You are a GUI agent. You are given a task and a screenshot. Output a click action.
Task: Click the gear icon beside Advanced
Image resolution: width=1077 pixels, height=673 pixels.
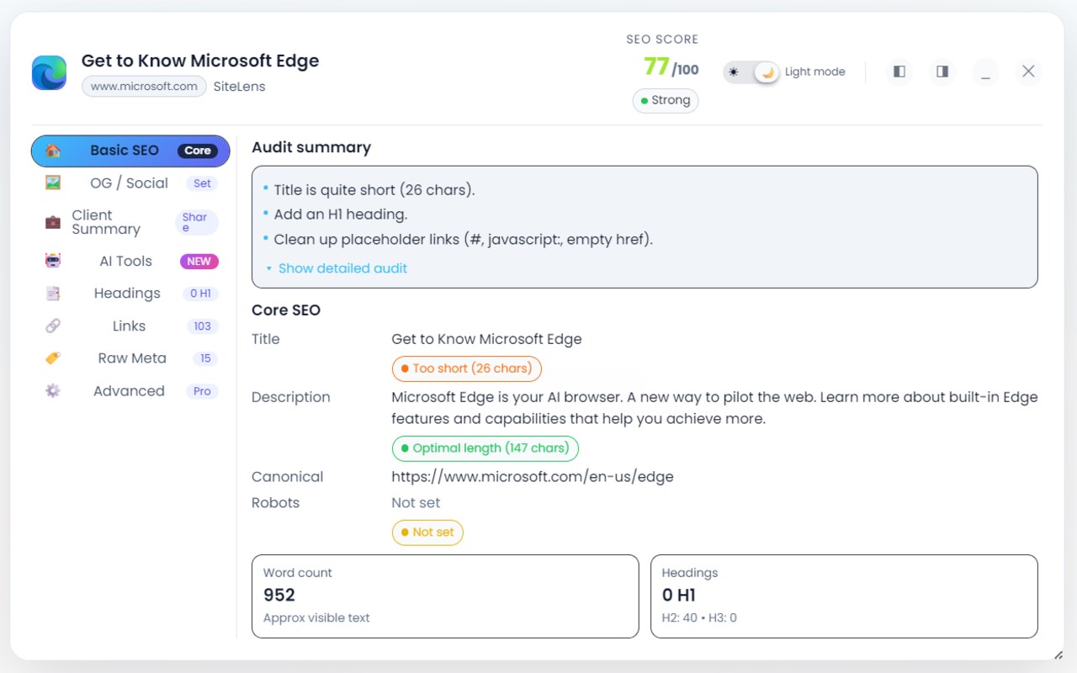pyautogui.click(x=53, y=391)
